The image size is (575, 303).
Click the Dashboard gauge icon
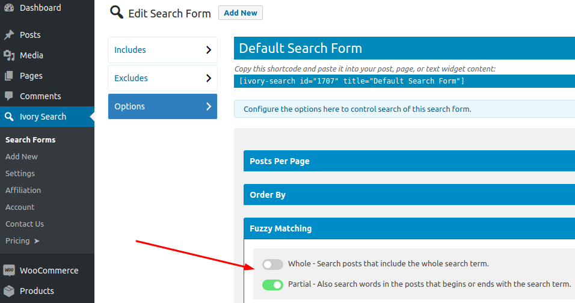pyautogui.click(x=9, y=7)
